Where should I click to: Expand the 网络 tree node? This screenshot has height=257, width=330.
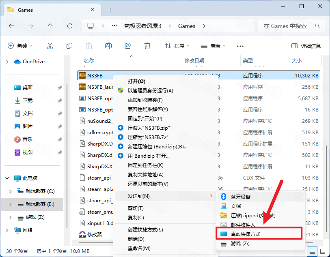[x=7, y=230]
